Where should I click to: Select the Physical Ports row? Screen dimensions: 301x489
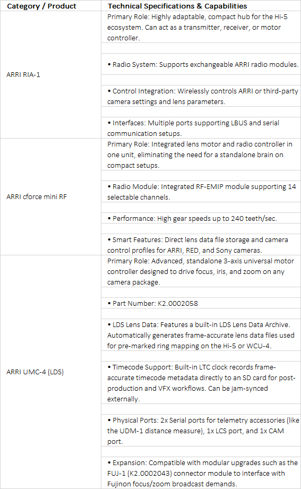click(x=201, y=431)
